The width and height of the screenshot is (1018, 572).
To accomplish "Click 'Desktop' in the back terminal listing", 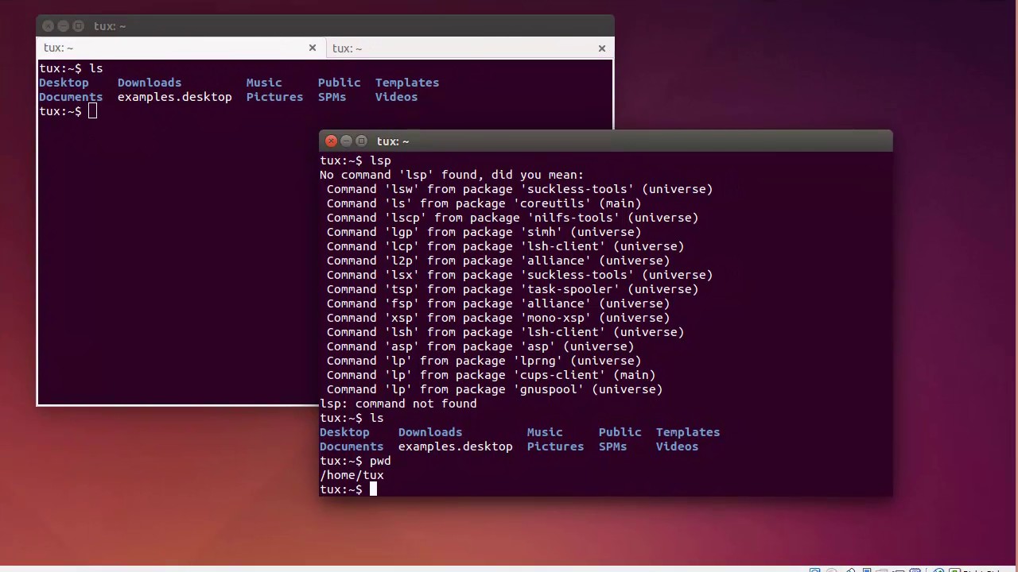I will (x=64, y=83).
